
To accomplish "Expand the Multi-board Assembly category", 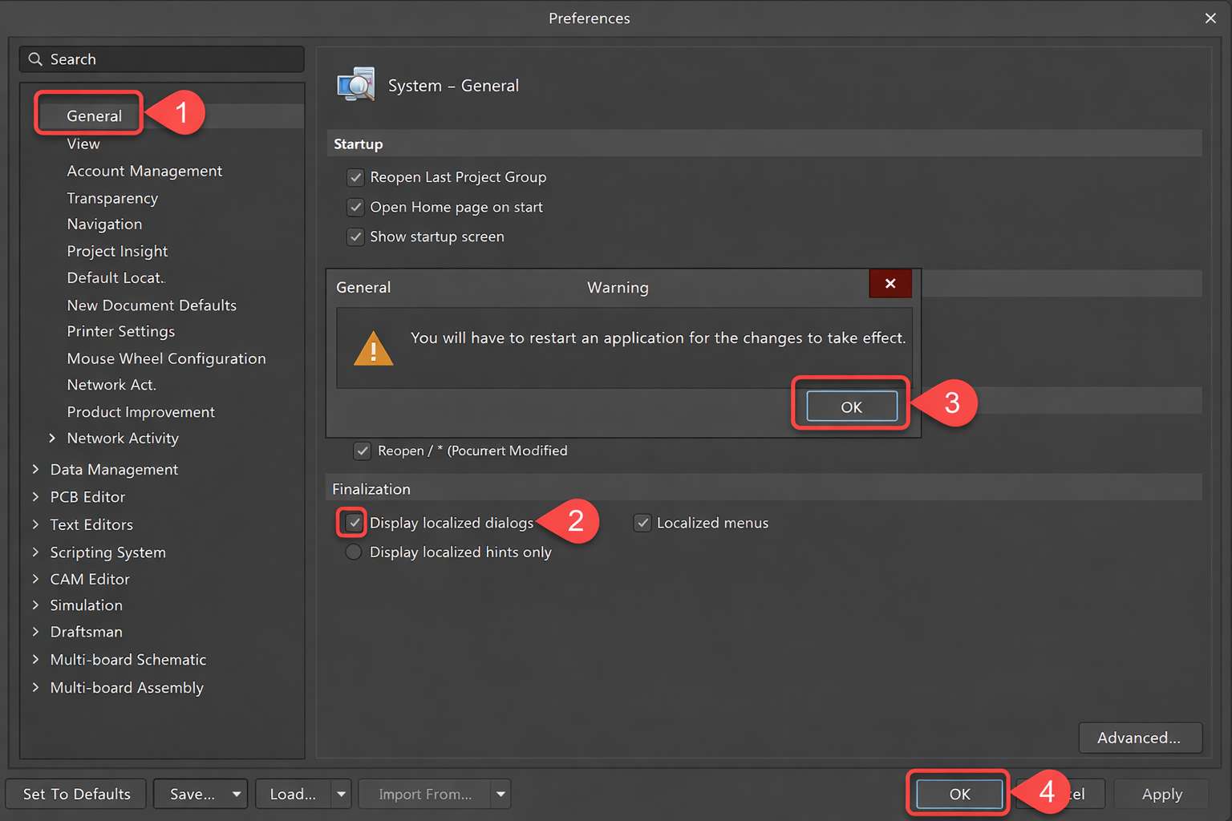I will point(35,688).
